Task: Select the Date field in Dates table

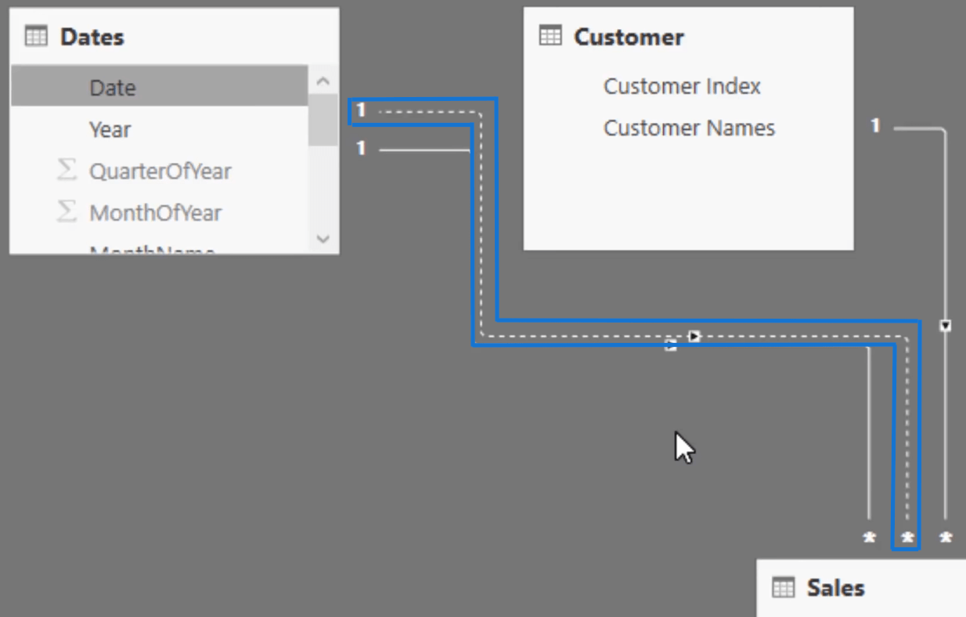Action: (159, 87)
